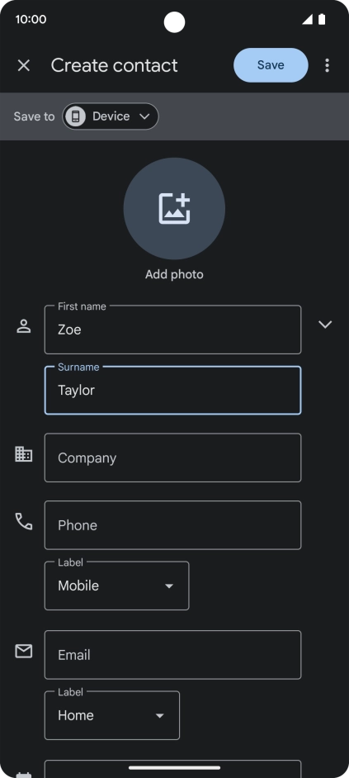This screenshot has height=778, width=349.
Task: Tap the battery icon in status bar
Action: pyautogui.click(x=322, y=19)
